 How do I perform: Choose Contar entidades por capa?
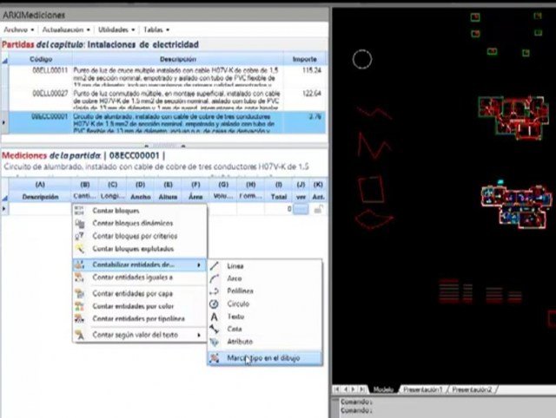tap(139, 293)
